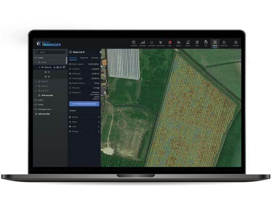Image resolution: width=271 pixels, height=203 pixels.
Task: Expand the Points group in tree
Action: (x=34, y=105)
